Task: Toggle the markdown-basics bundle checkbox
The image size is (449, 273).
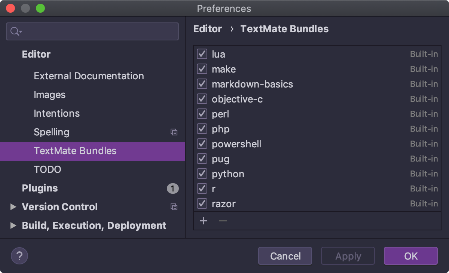Action: click(x=202, y=84)
